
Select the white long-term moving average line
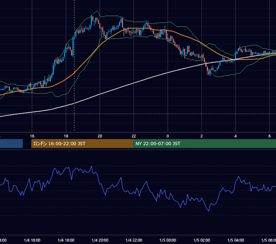pos(134,83)
